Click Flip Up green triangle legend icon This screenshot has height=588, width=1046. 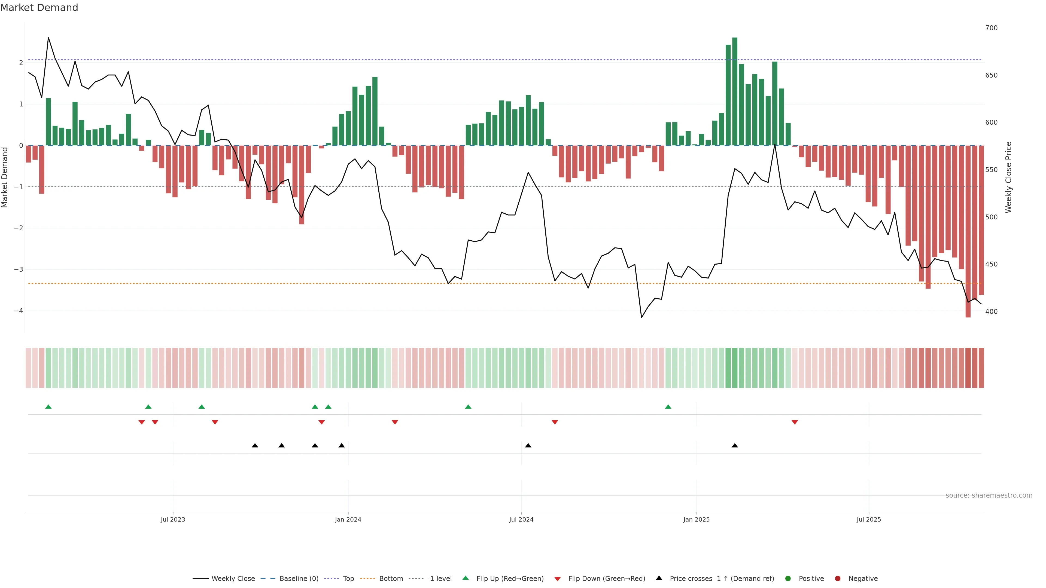(466, 578)
